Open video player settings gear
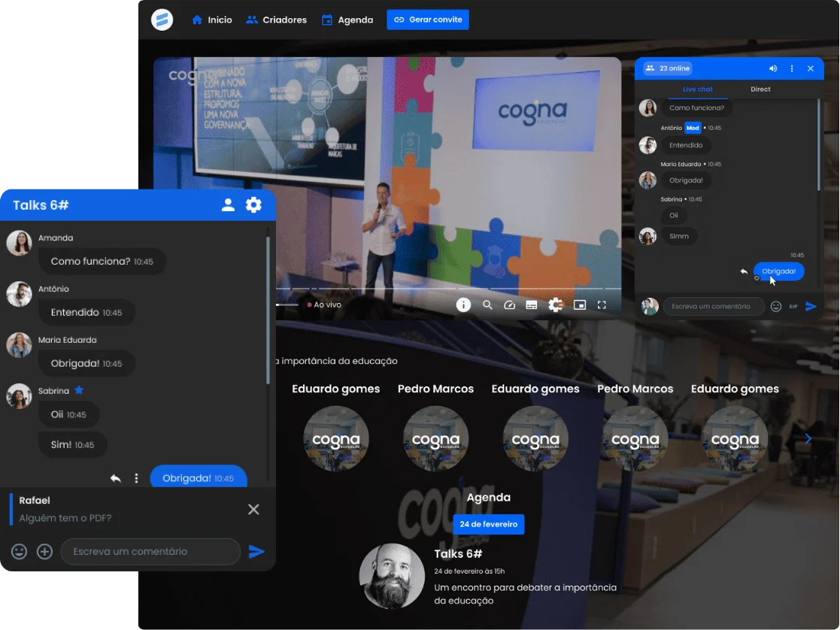This screenshot has height=630, width=840. 555,305
